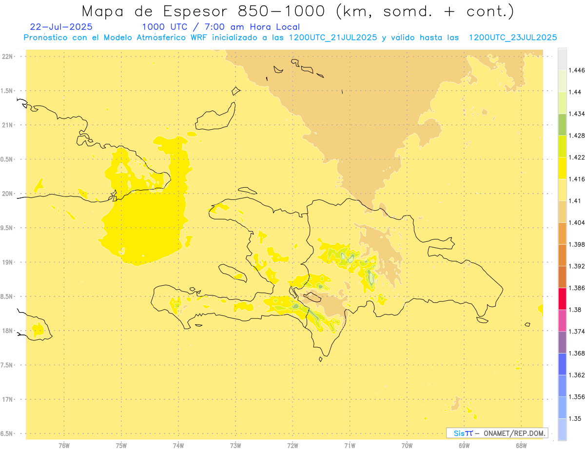Click the 6.5N latitude label
The image size is (585, 452).
[x=7, y=434]
